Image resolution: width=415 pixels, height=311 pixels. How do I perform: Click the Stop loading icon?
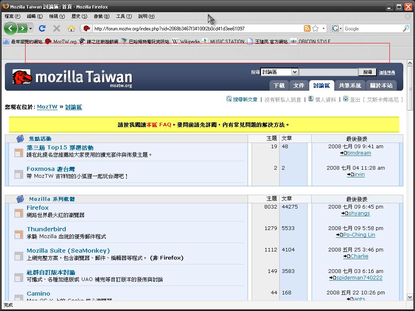pyautogui.click(x=57, y=28)
